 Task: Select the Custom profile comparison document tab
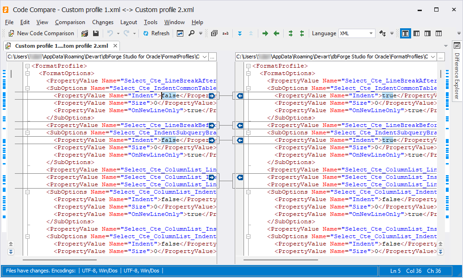point(61,46)
